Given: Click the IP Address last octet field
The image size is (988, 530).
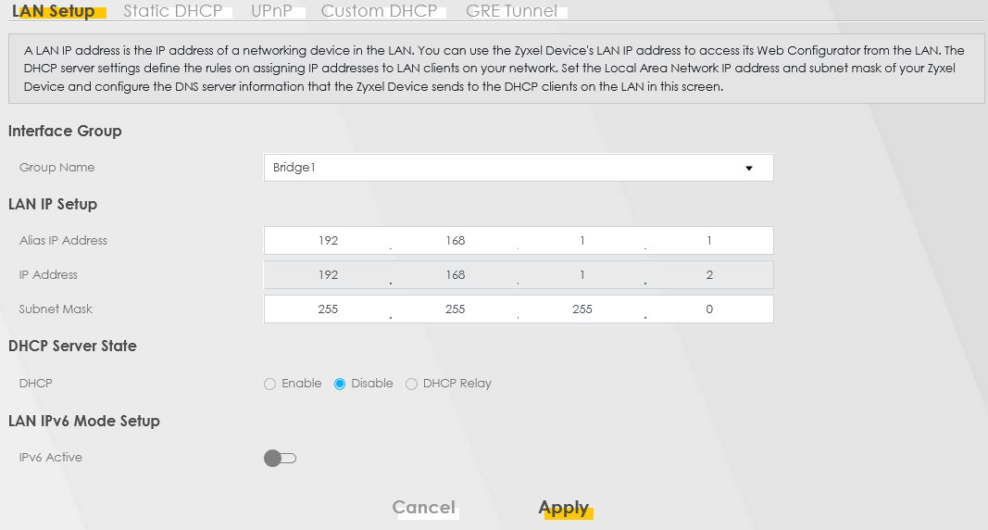Looking at the screenshot, I should tap(709, 275).
